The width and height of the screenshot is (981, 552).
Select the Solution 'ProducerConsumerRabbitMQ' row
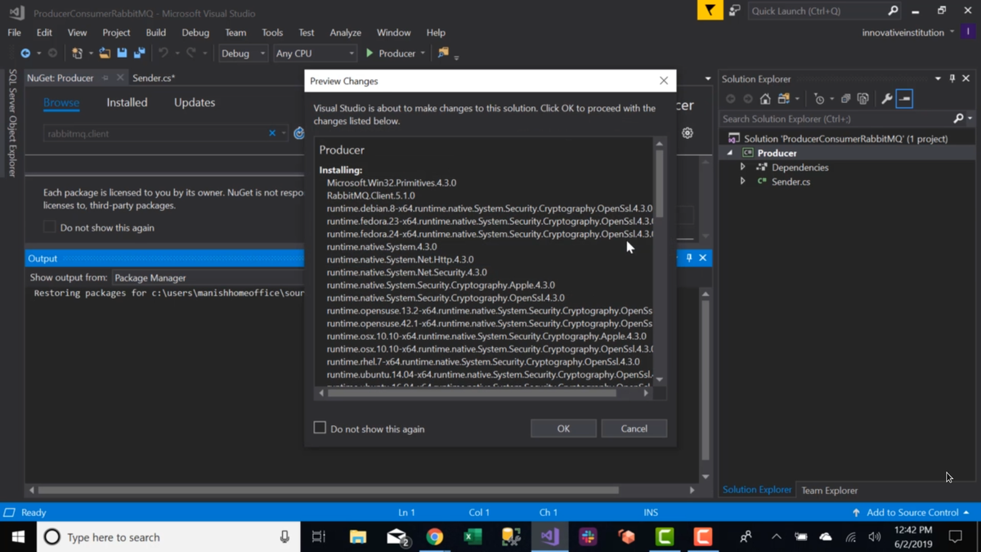(x=846, y=138)
